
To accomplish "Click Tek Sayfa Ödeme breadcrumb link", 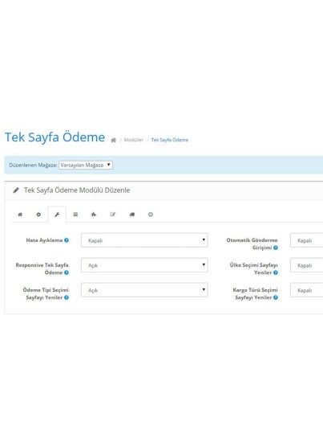I will (170, 140).
